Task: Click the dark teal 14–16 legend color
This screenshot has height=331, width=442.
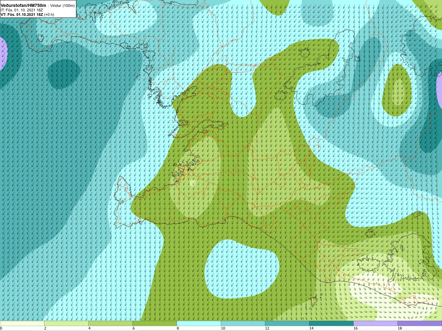Action: pyautogui.click(x=331, y=323)
